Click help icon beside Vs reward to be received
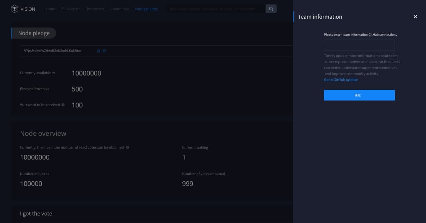Screen dimensions: 426x223 pyautogui.click(x=63, y=105)
